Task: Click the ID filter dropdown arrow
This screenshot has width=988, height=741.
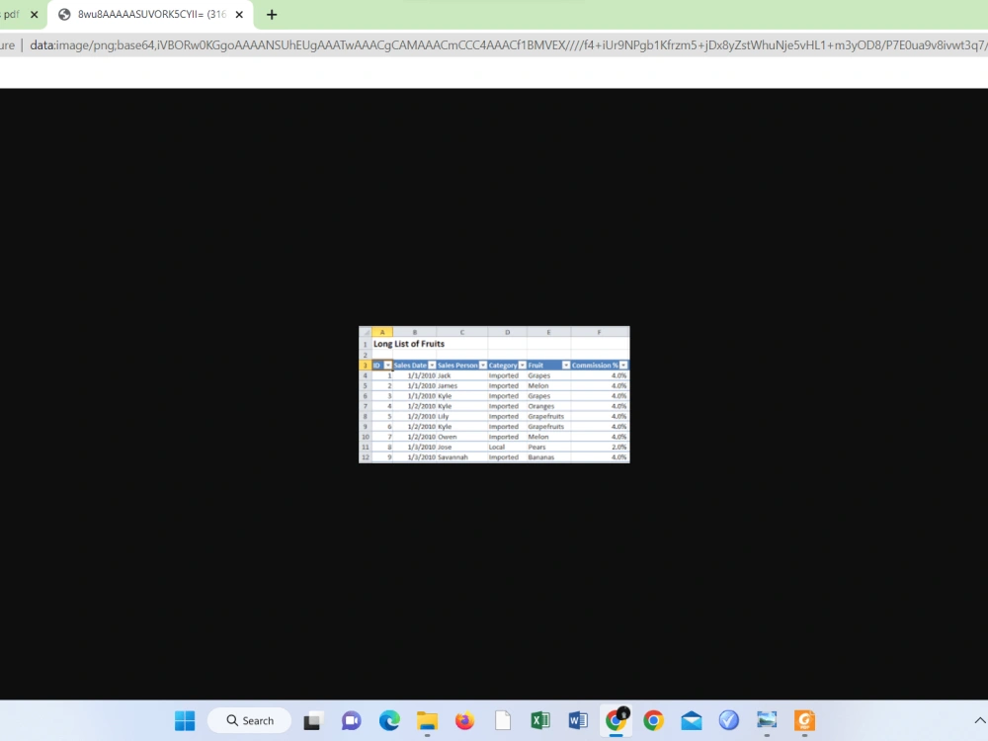Action: pyautogui.click(x=388, y=366)
